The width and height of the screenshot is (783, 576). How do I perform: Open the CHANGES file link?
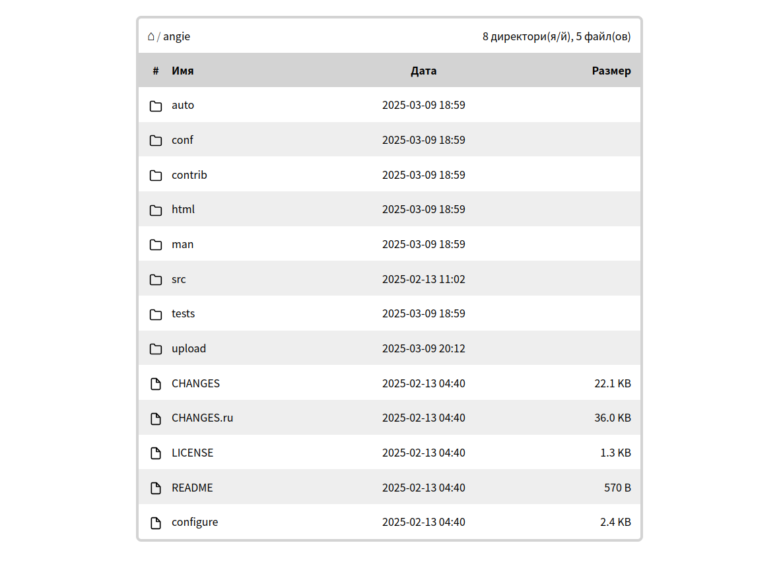pos(195,383)
